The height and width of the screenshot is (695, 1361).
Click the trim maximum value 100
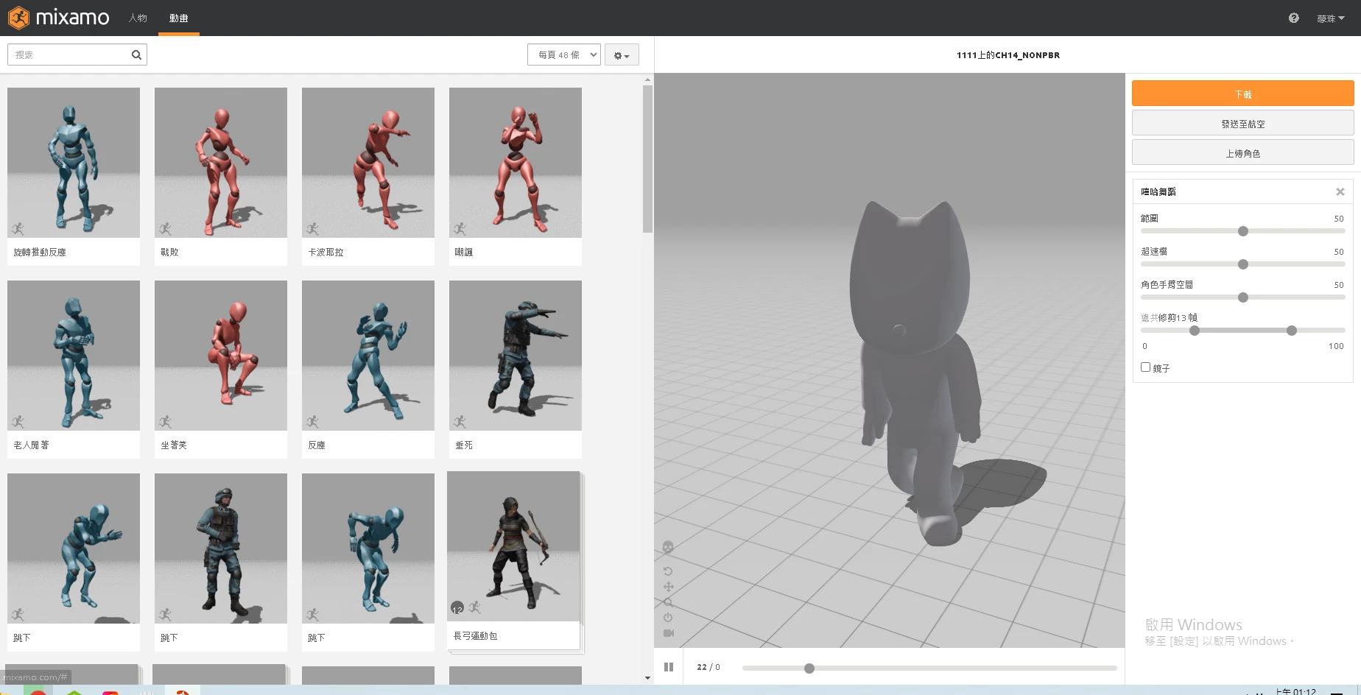(1336, 346)
